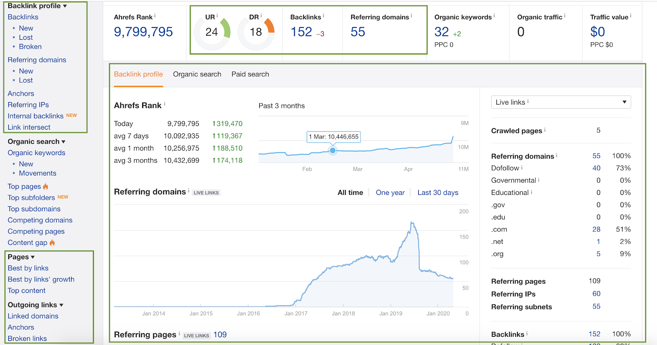Click Referring pages count 109 link
The height and width of the screenshot is (345, 657).
tap(220, 335)
